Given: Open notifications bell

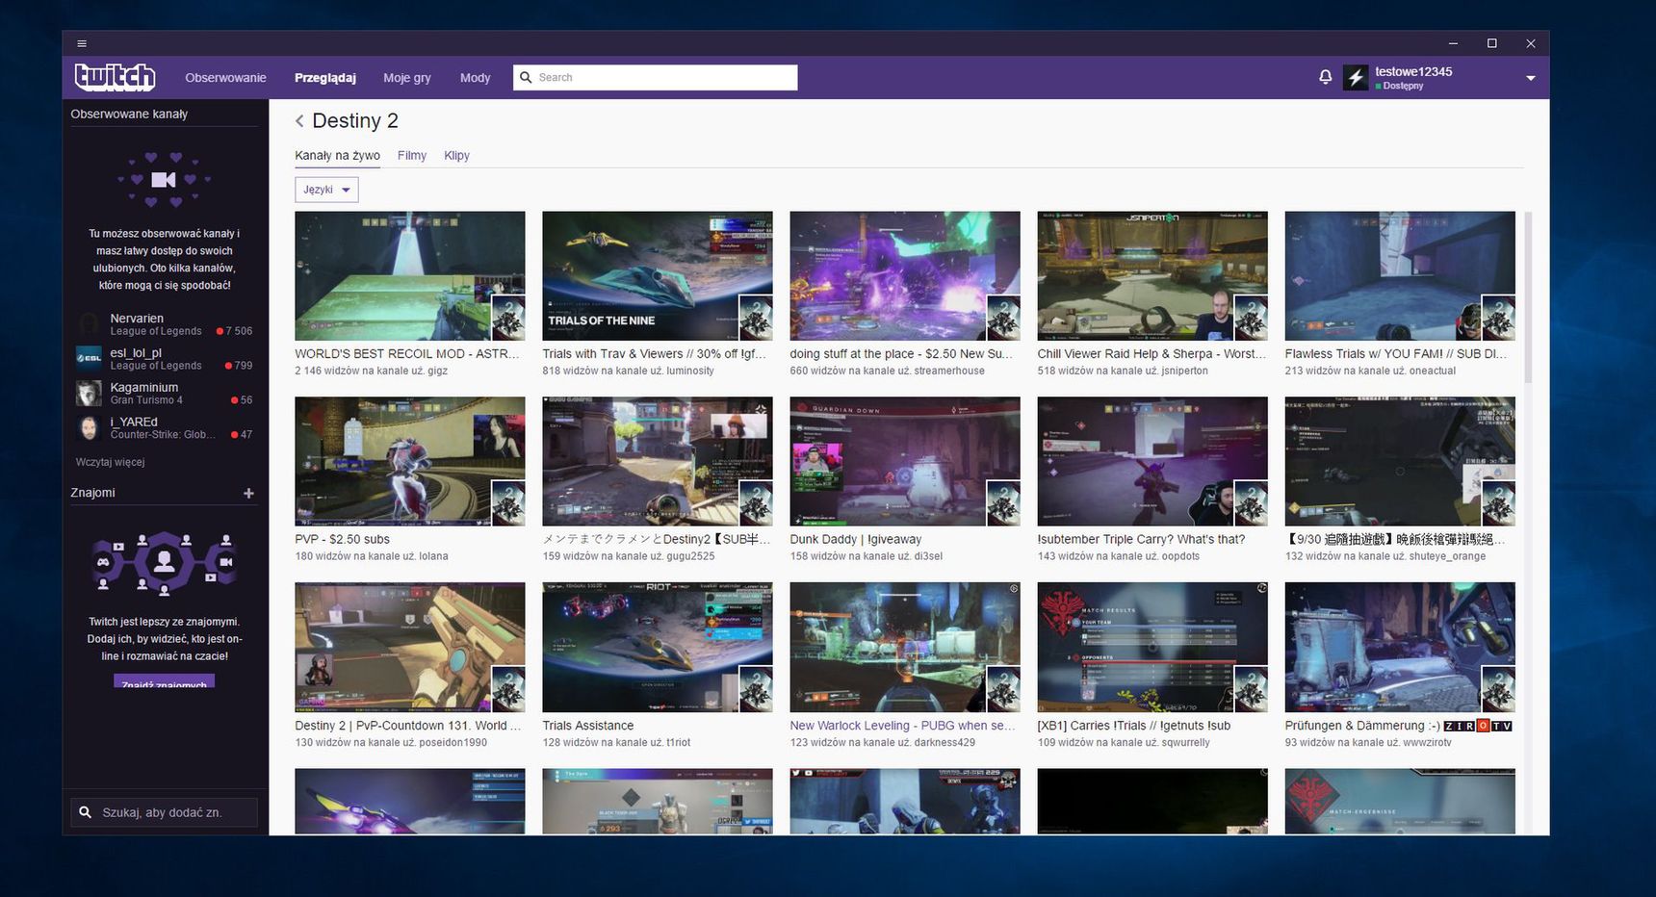Looking at the screenshot, I should [1325, 77].
